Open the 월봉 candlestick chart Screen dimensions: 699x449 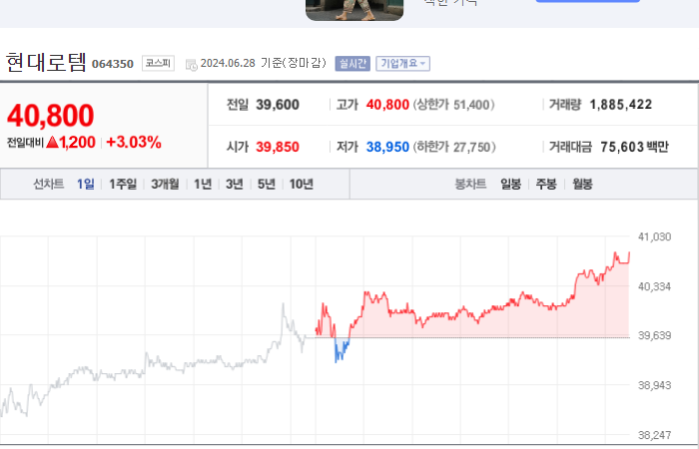[x=582, y=184]
